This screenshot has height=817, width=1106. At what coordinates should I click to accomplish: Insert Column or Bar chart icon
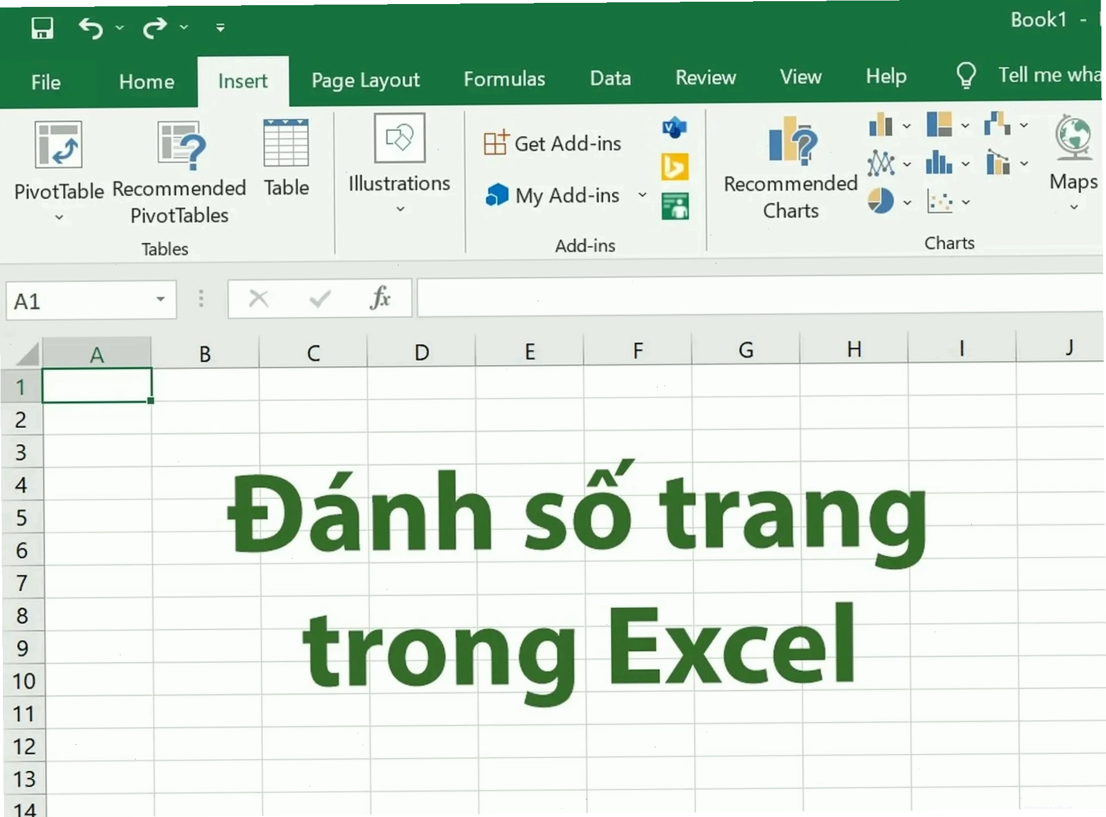tap(881, 125)
